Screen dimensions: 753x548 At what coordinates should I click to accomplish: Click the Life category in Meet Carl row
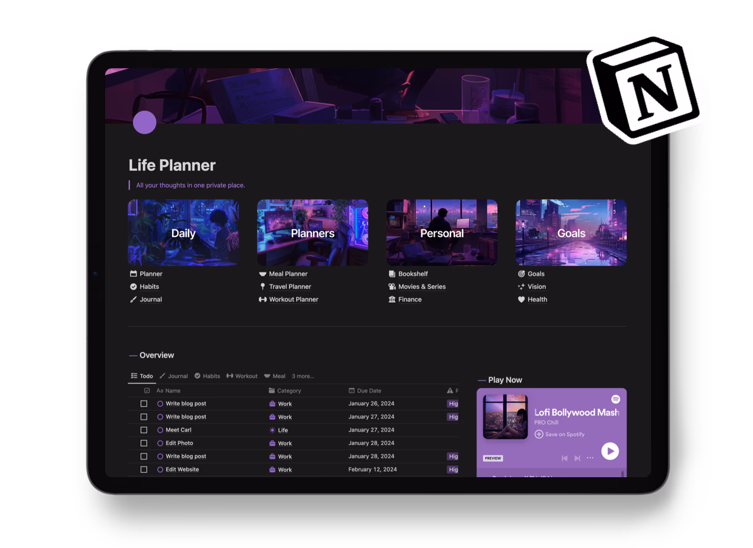click(278, 430)
